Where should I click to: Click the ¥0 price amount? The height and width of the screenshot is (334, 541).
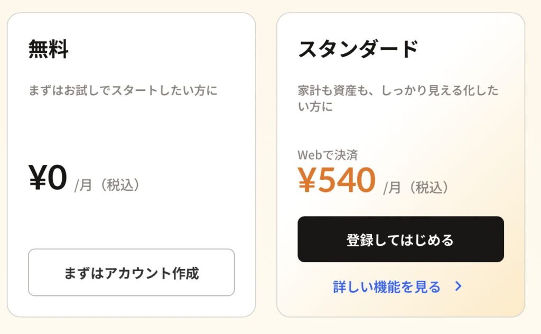coord(48,178)
